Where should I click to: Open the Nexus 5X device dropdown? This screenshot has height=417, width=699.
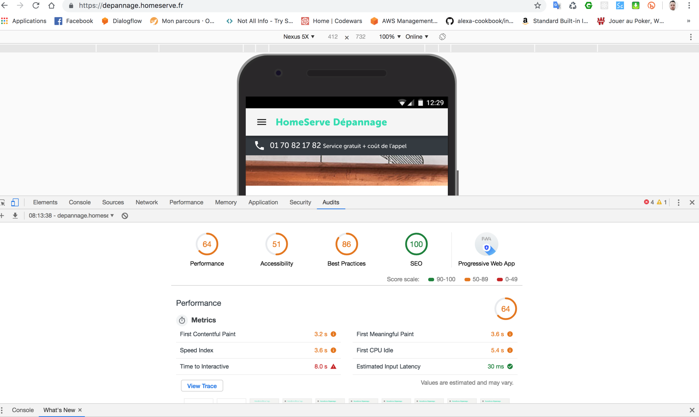point(299,37)
